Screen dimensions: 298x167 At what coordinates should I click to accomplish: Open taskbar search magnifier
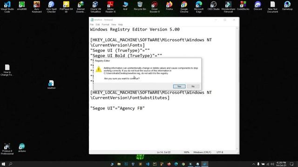pyautogui.click(x=11, y=164)
